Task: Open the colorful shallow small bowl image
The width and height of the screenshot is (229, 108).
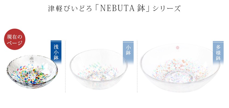Action: coord(32,72)
